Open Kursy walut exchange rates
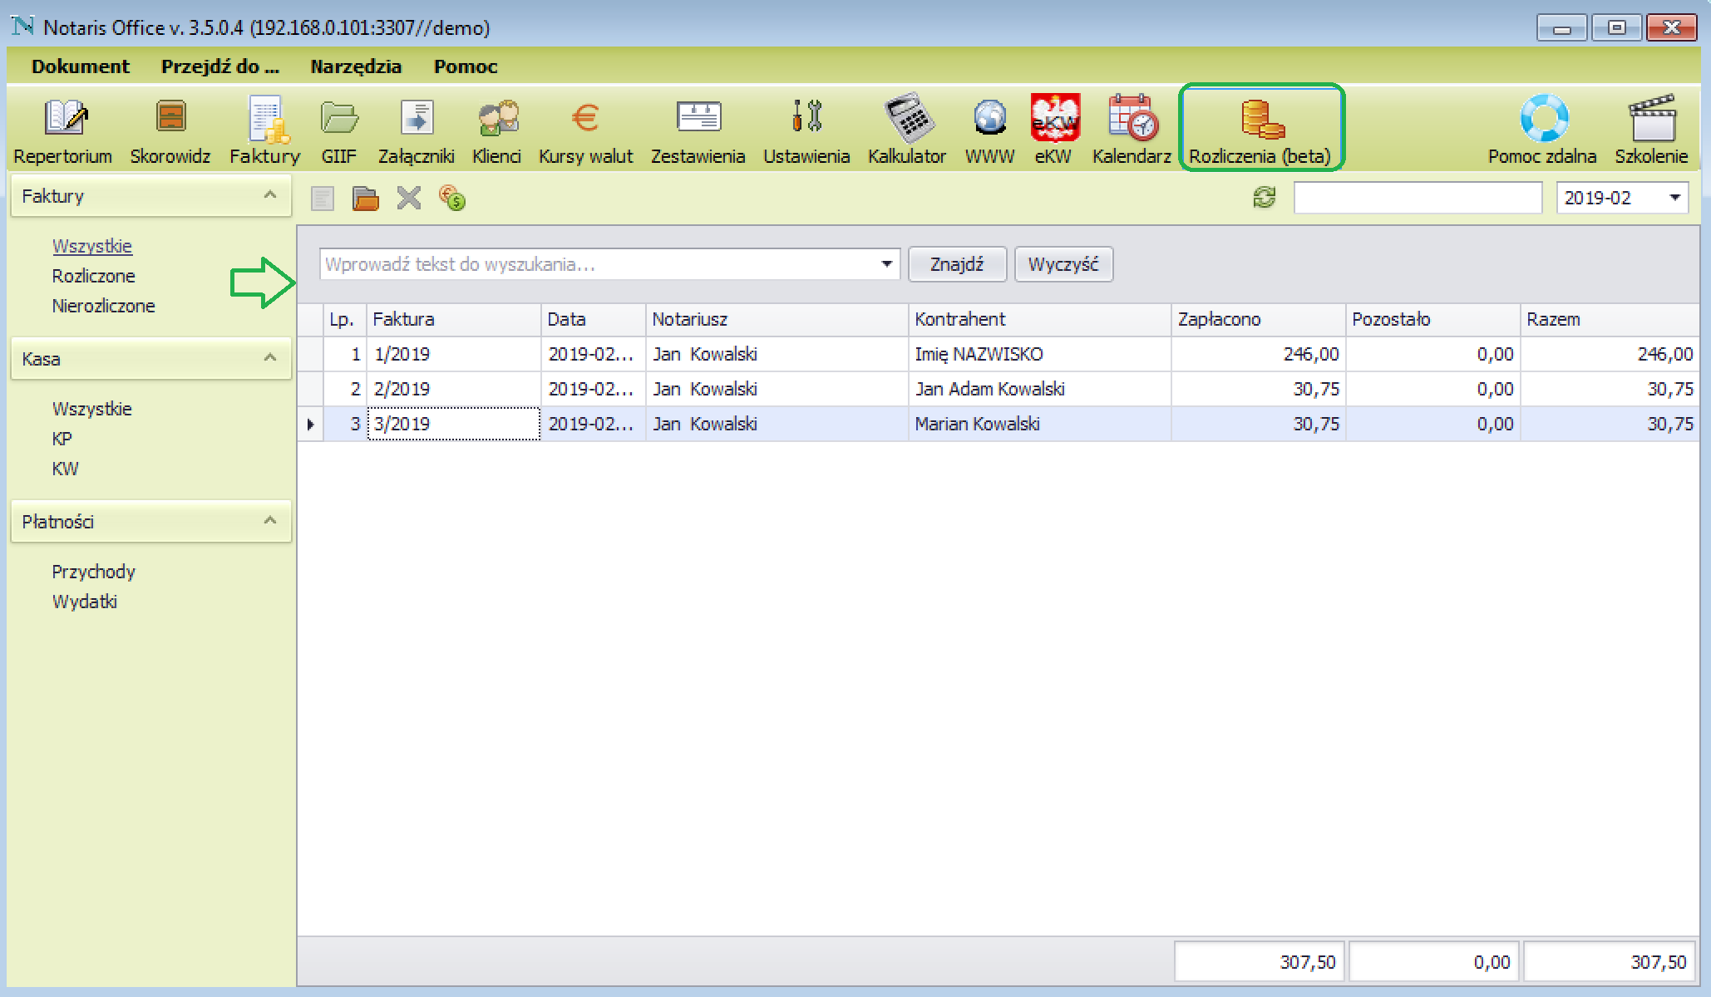The image size is (1711, 997). (x=586, y=130)
